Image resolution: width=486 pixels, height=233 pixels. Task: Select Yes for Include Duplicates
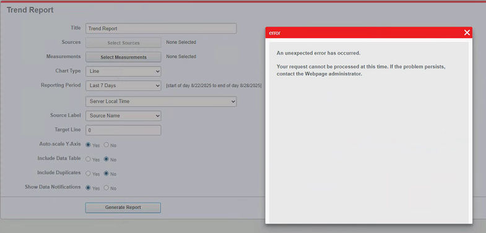pos(88,174)
